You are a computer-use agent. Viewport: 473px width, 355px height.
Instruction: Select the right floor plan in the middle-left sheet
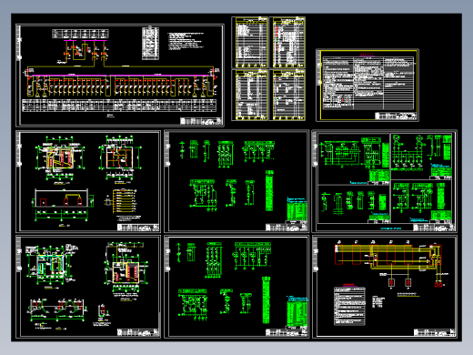point(120,157)
